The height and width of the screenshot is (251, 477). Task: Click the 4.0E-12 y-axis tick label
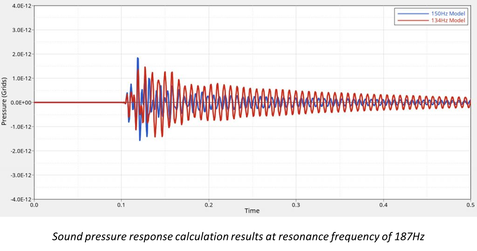pyautogui.click(x=22, y=6)
